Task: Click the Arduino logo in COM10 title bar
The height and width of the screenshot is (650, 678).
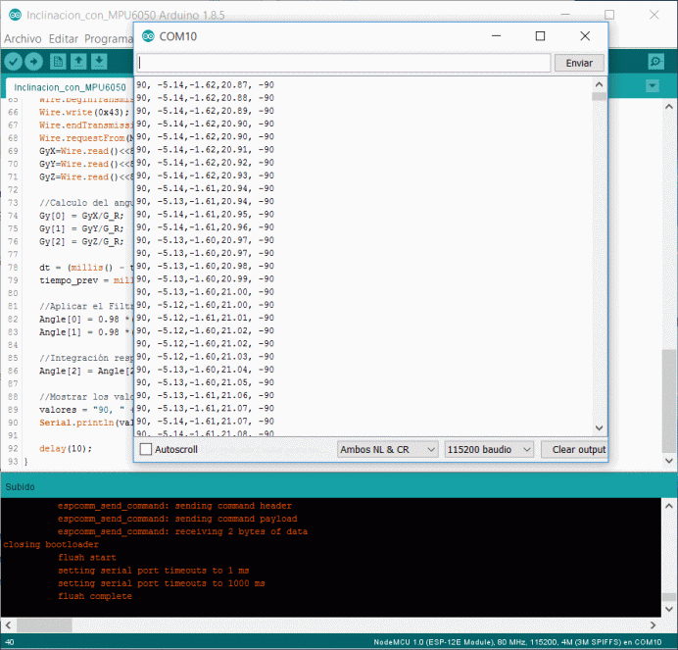Action: coord(148,36)
